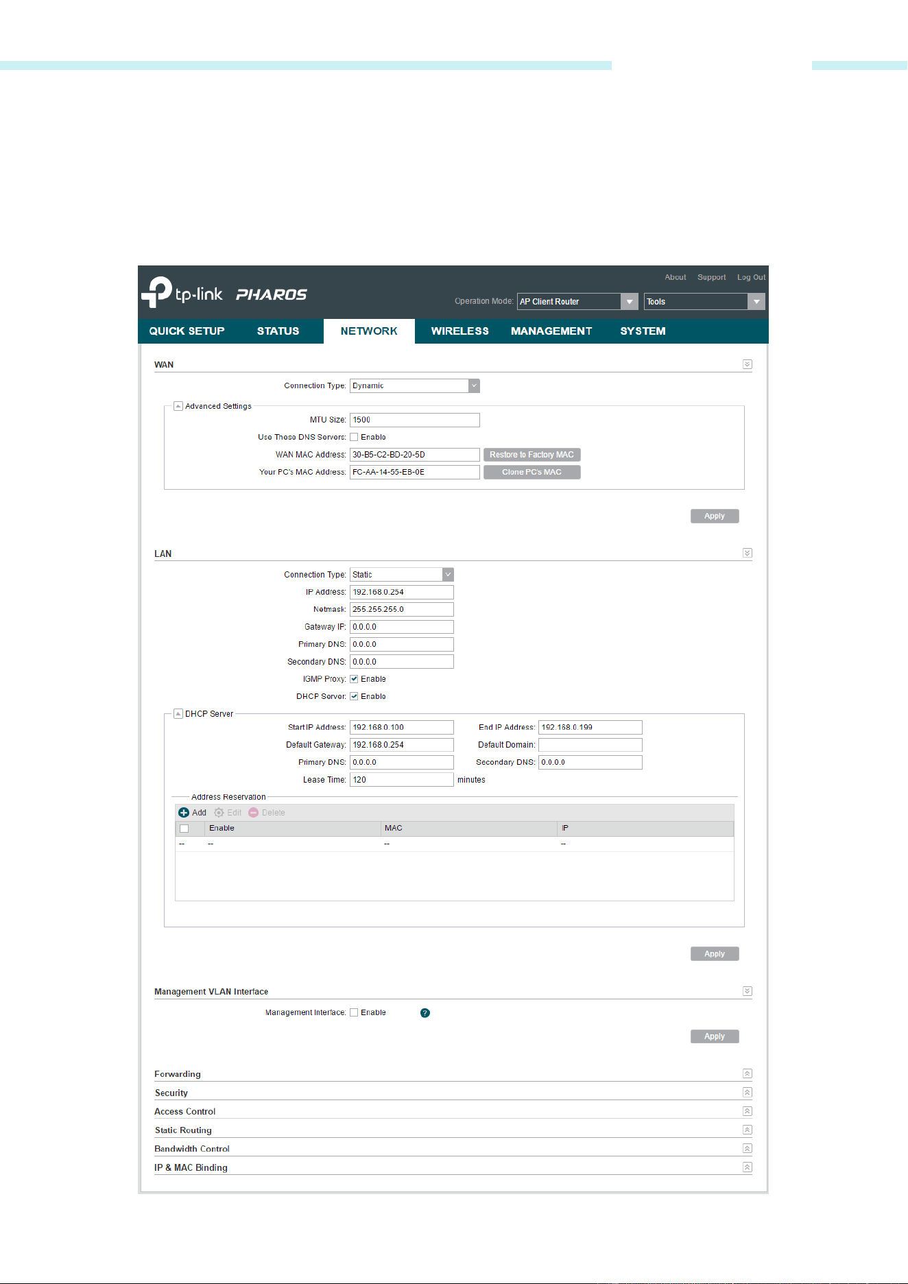Expand the Access Control section
The width and height of the screenshot is (908, 1284).
748,1111
